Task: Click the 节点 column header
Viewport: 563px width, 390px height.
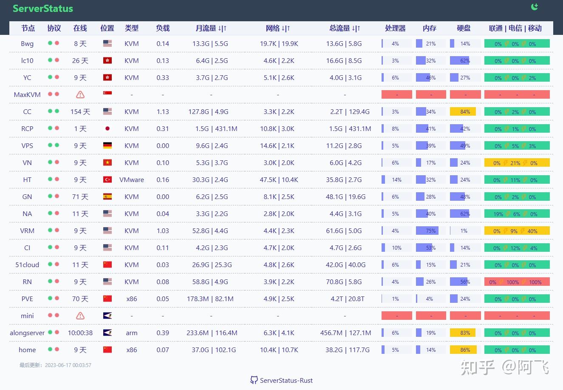Action: 28,28
